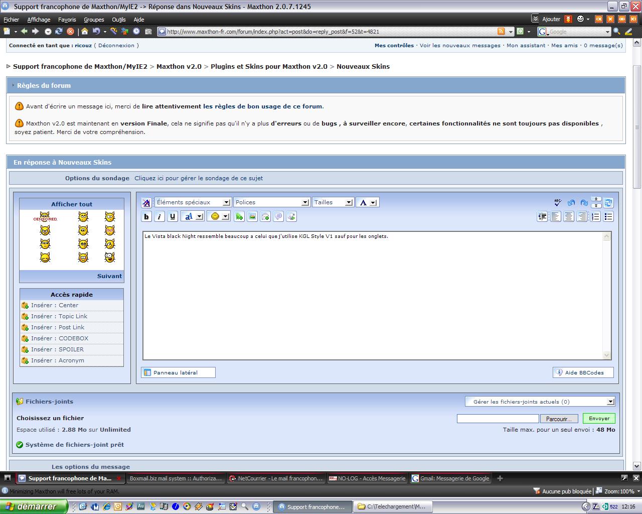Screen dimensions: 642x514
Task: Click the highlight marker icon beside search
Action: tap(628, 31)
